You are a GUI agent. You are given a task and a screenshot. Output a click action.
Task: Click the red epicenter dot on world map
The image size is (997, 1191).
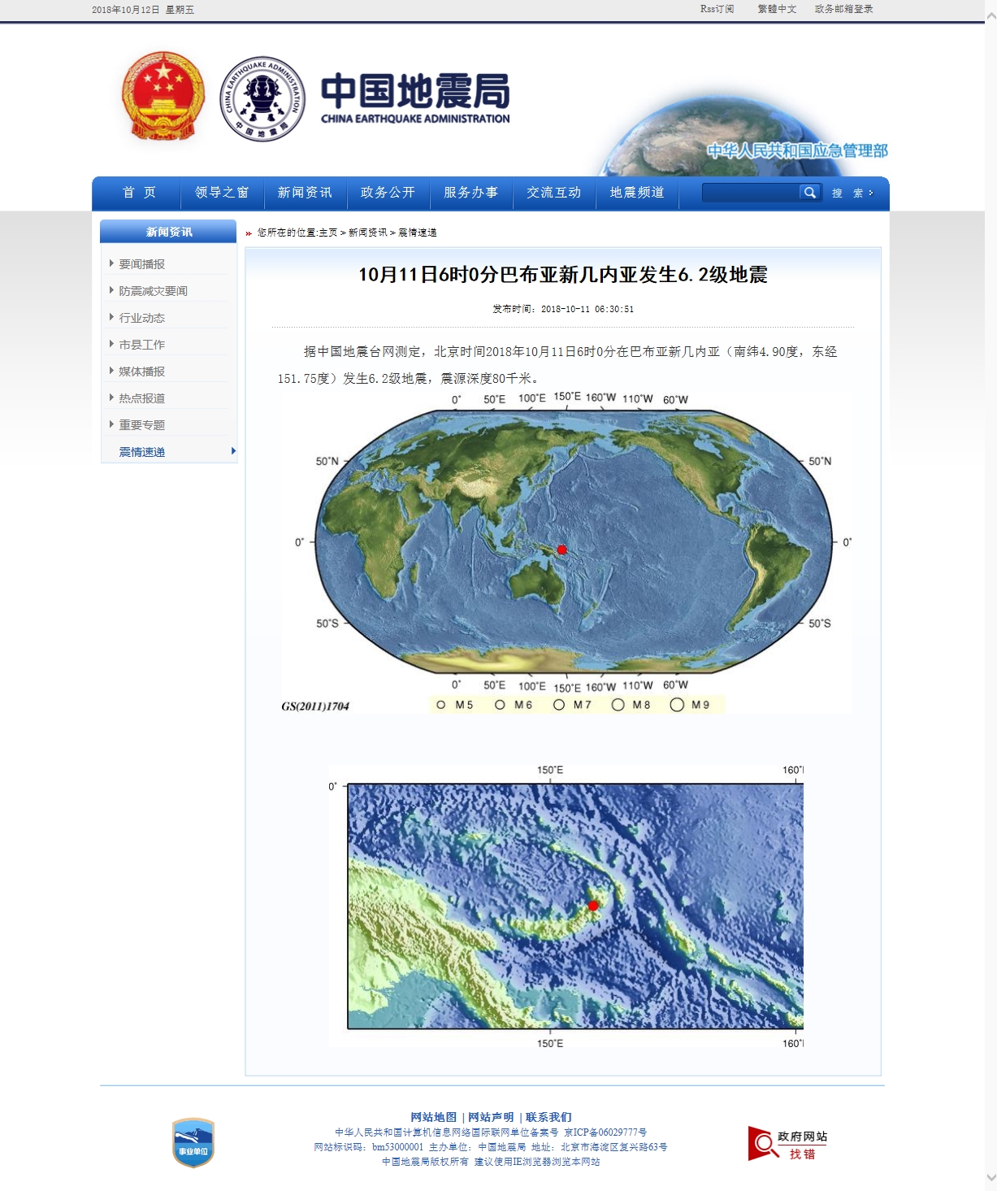click(x=561, y=550)
